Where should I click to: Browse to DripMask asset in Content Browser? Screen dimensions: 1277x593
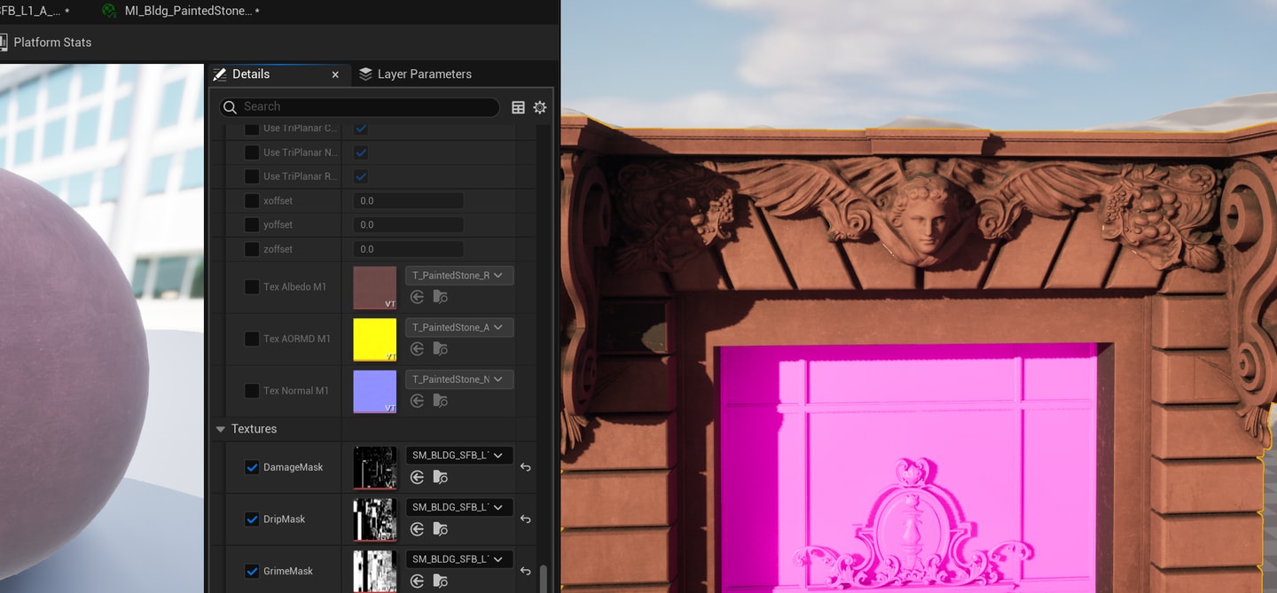pyautogui.click(x=440, y=529)
